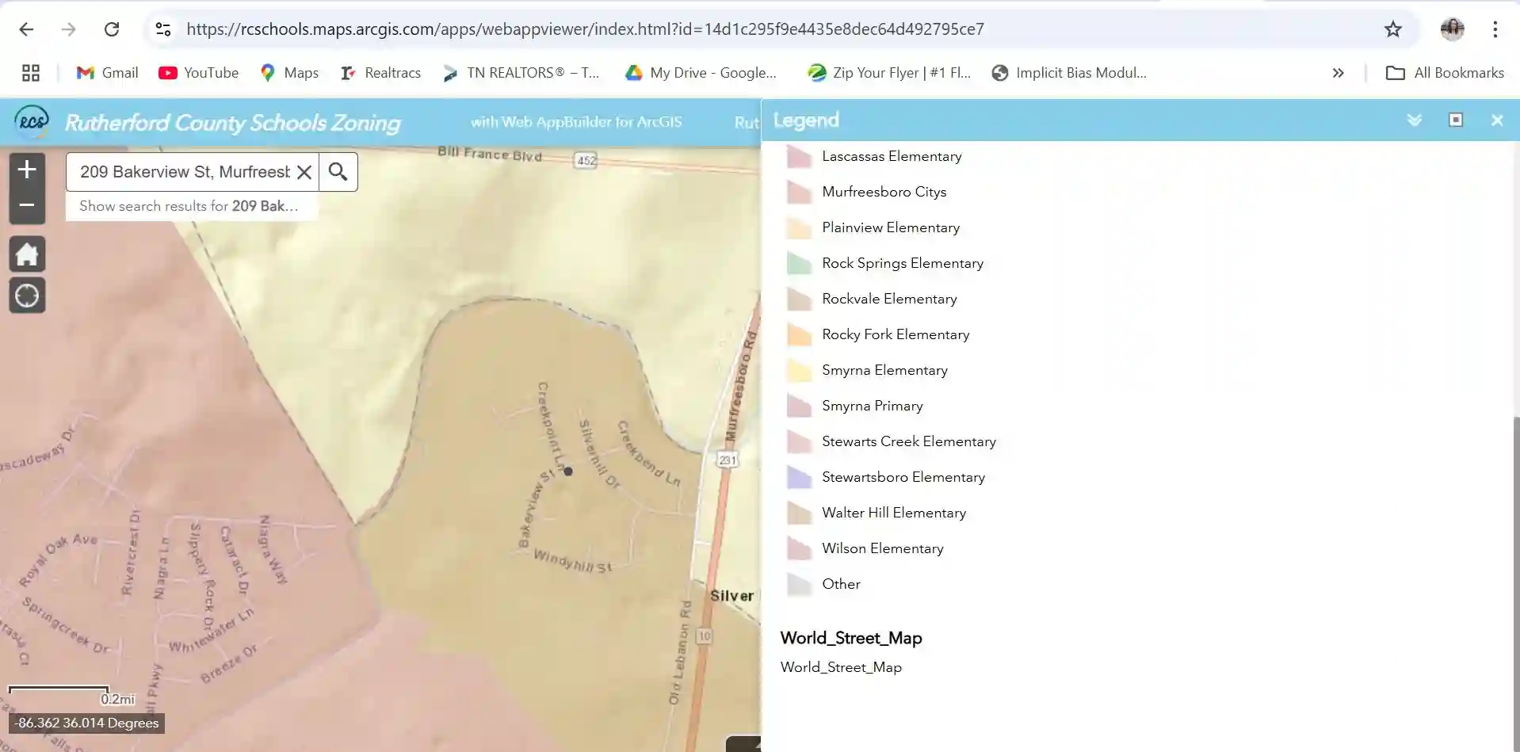Close the Legend panel
Viewport: 1520px width, 752px height.
pos(1497,120)
